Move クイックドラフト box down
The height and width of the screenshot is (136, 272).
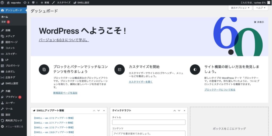point(179,111)
